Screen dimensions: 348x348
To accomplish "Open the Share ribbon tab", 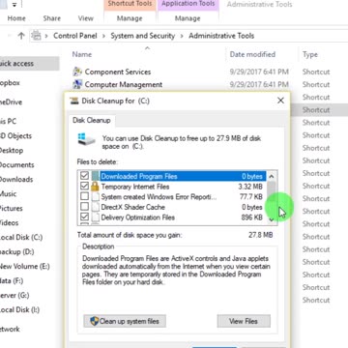I will pos(52,18).
